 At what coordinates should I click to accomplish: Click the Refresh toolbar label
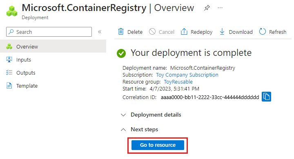pos(278,32)
